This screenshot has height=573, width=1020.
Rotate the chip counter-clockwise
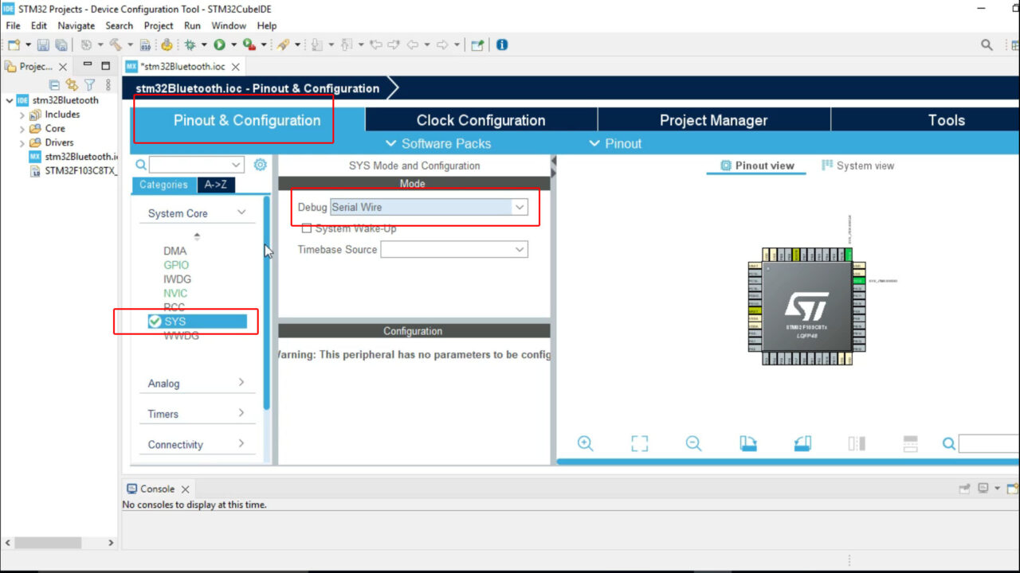[x=802, y=444]
